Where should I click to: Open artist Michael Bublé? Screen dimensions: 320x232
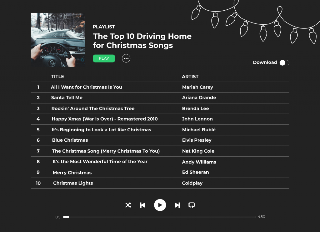click(x=199, y=130)
